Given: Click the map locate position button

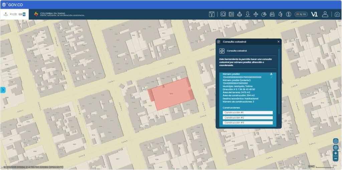Looking at the screenshot, I should 336,148.
